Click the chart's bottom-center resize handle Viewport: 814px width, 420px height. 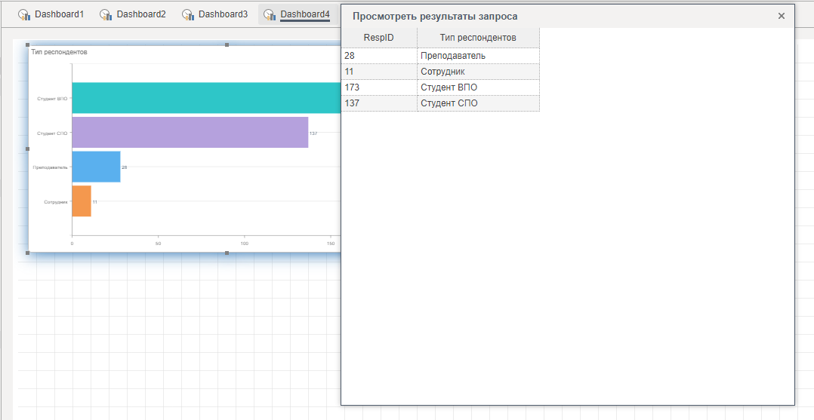[227, 253]
